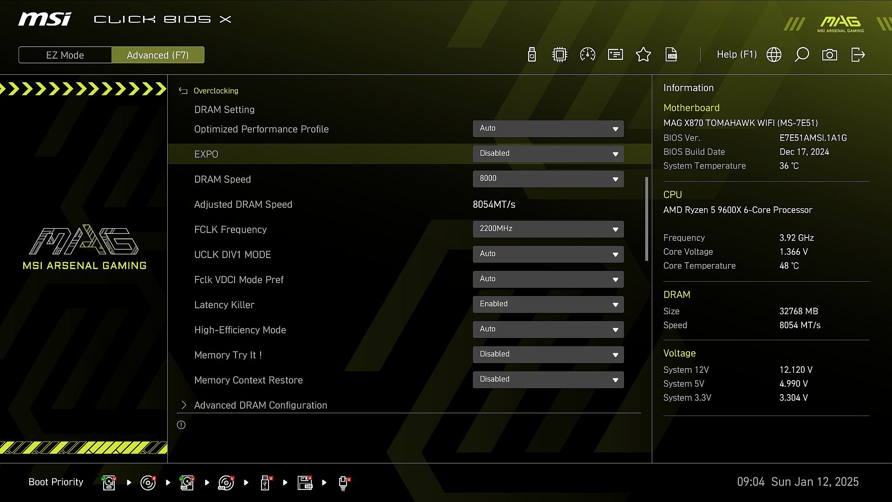Image resolution: width=892 pixels, height=502 pixels.
Task: Open the Latency Killer dropdown
Action: 548,304
